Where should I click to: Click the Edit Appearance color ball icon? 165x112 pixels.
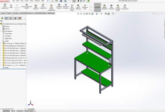point(106,14)
